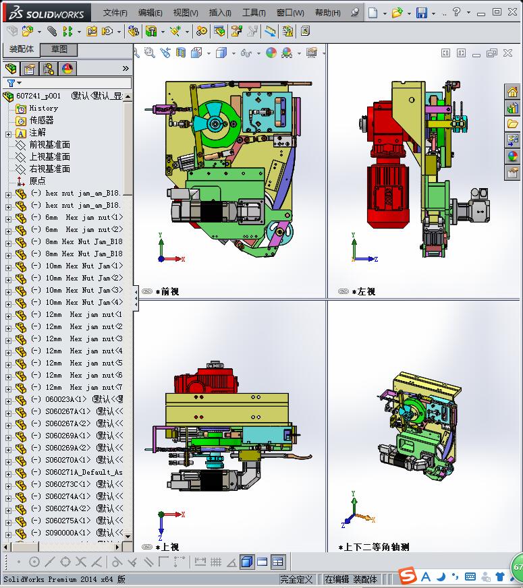Viewport: 523px width, 588px height.
Task: Click the Smart Fasteners icon
Action: coord(92,31)
